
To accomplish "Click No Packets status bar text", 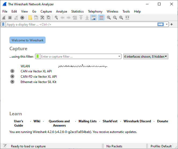I will point(114,146).
